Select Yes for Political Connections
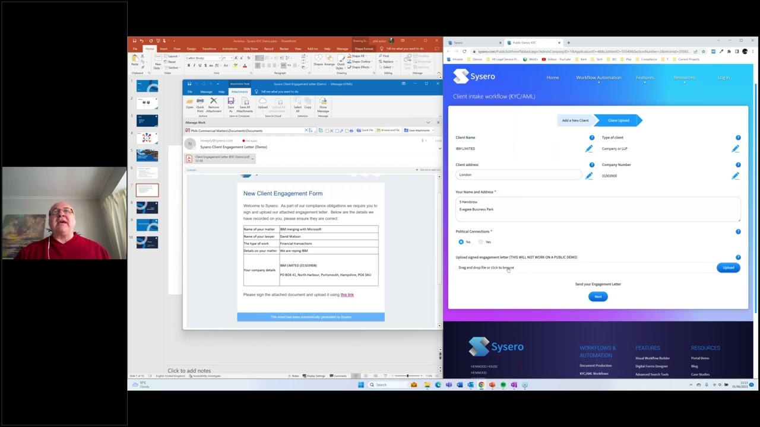 click(x=481, y=242)
